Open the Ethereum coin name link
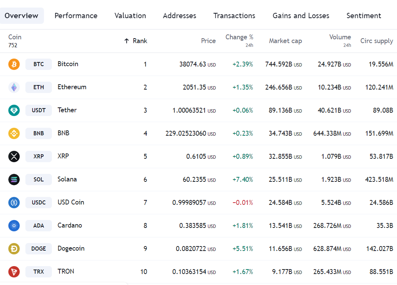 [x=72, y=87]
